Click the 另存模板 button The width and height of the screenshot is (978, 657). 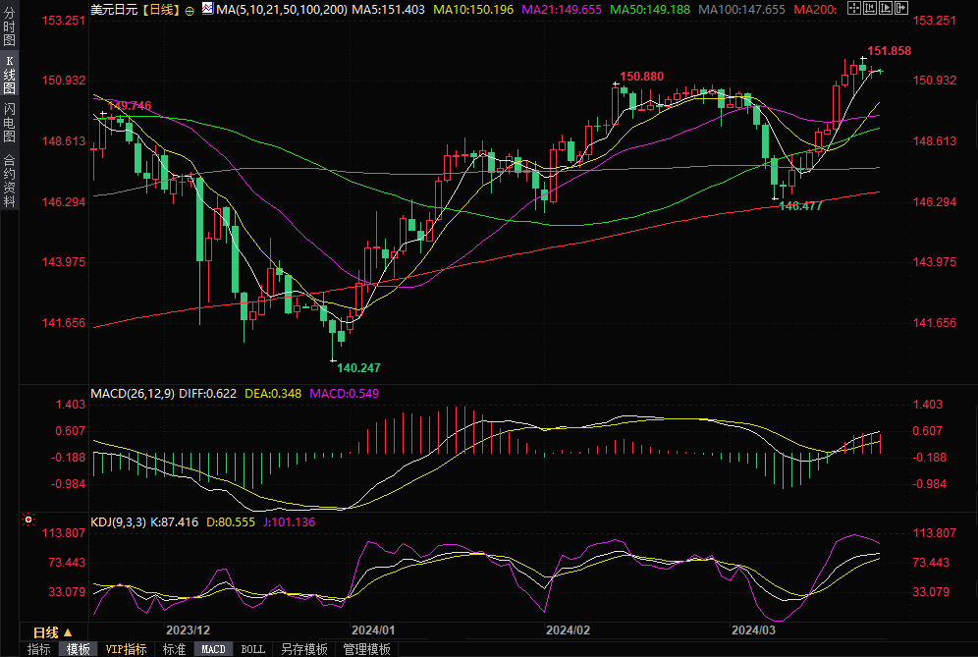point(303,649)
